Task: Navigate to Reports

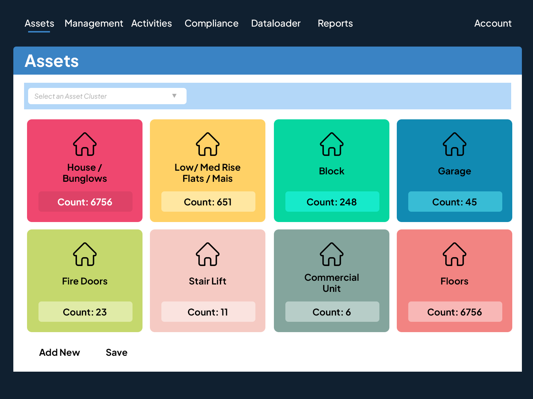Action: [335, 23]
